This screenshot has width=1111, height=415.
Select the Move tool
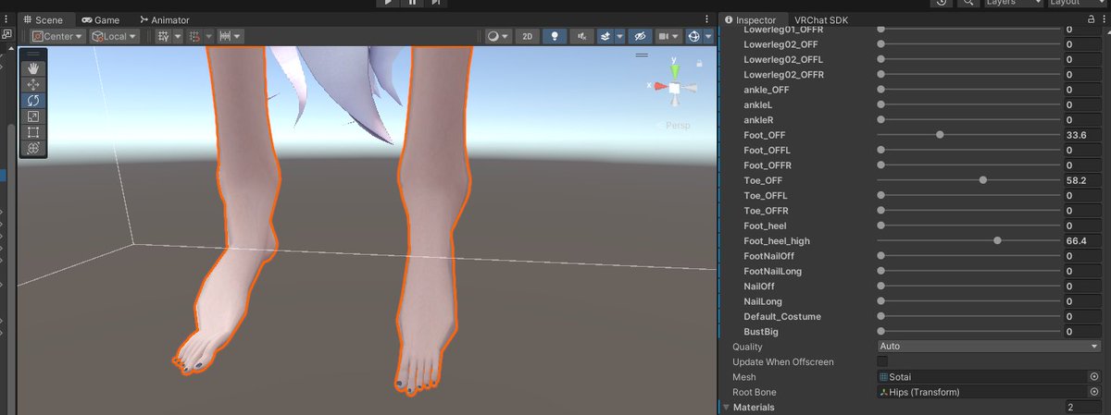pyautogui.click(x=33, y=84)
